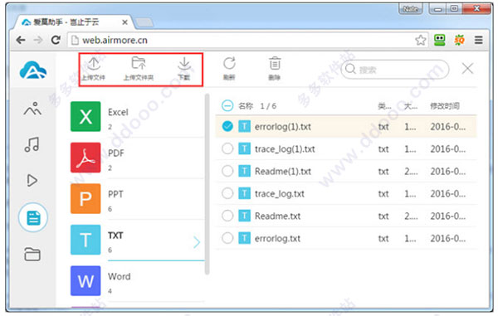Click file name trace_log.txt
This screenshot has height=316, width=498.
[x=280, y=194]
